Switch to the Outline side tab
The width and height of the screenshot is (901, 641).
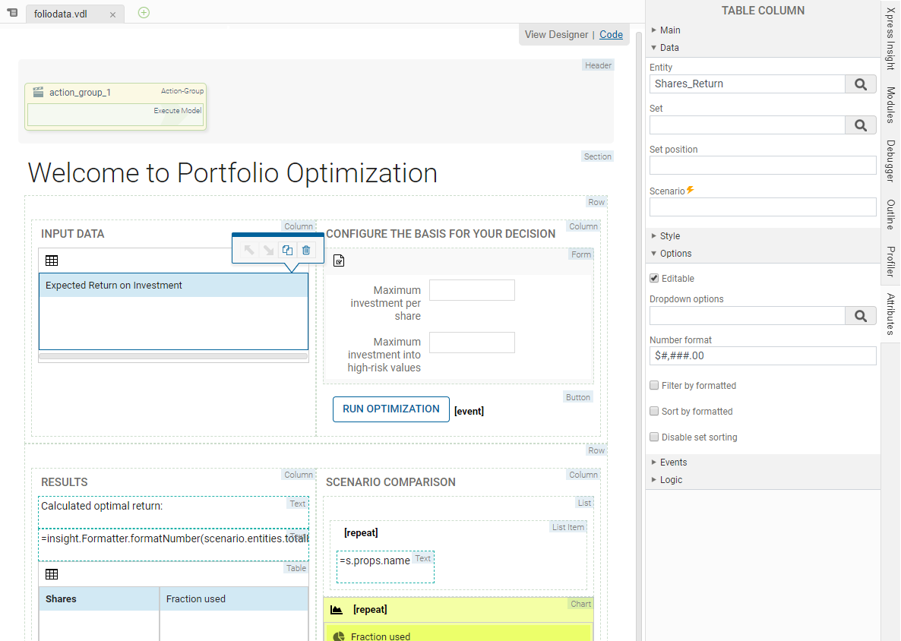[x=890, y=214]
